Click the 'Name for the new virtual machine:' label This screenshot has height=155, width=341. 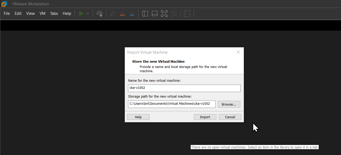click(x=154, y=80)
